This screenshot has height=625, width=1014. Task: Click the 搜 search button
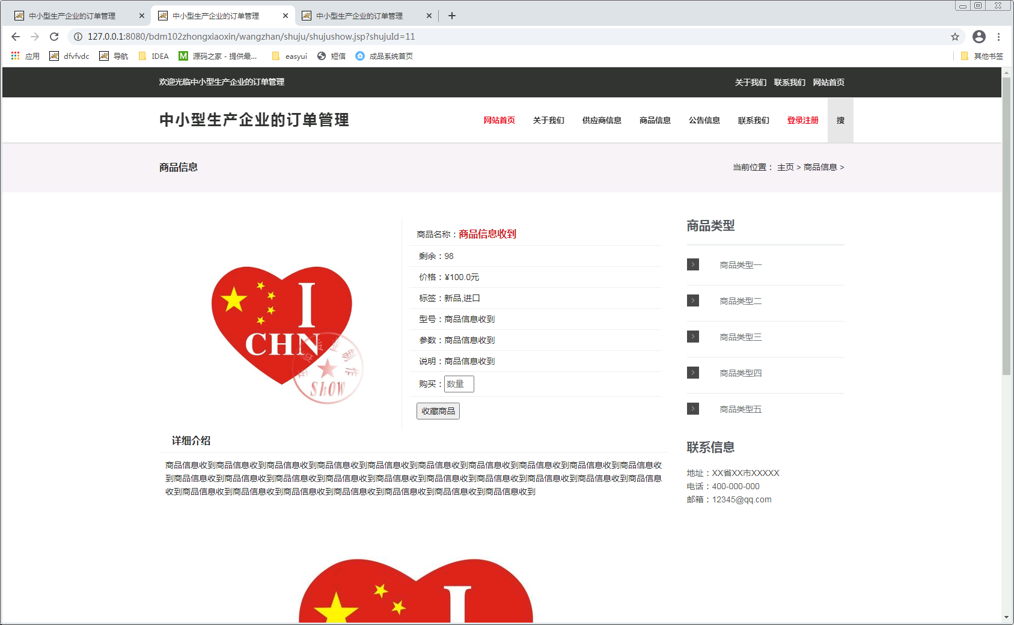coord(840,120)
